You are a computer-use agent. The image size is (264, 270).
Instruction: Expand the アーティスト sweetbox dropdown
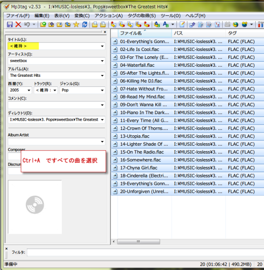pos(102,61)
